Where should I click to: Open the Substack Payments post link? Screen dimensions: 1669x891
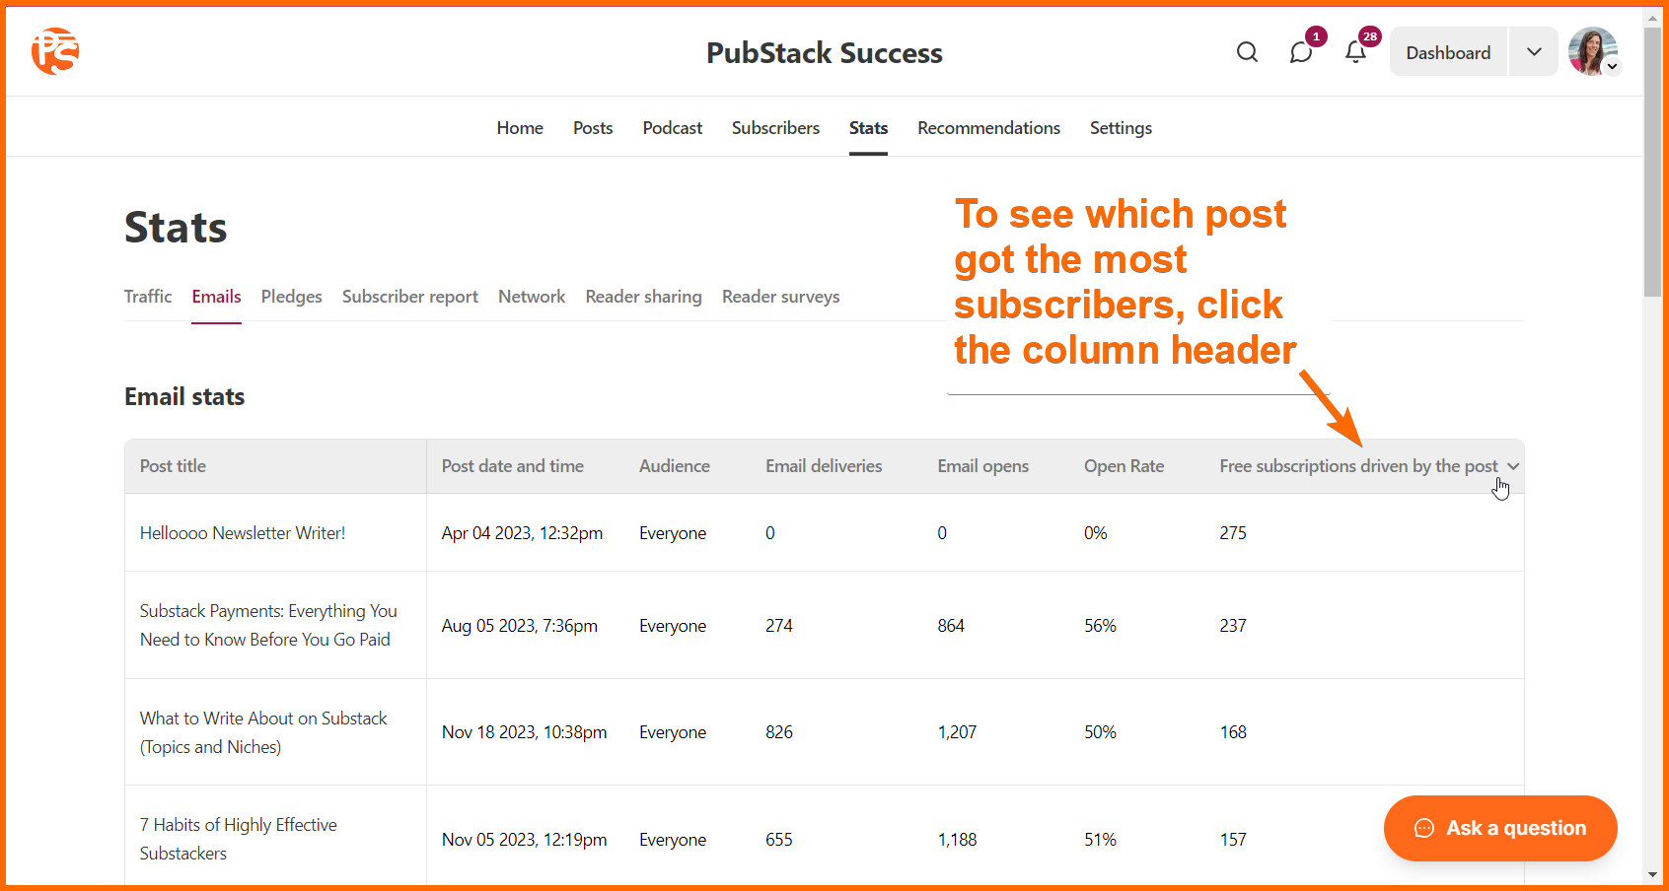[268, 625]
